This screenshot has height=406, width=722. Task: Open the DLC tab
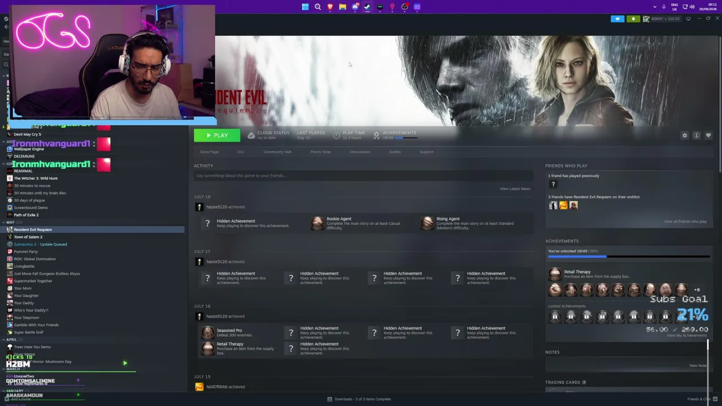[241, 152]
